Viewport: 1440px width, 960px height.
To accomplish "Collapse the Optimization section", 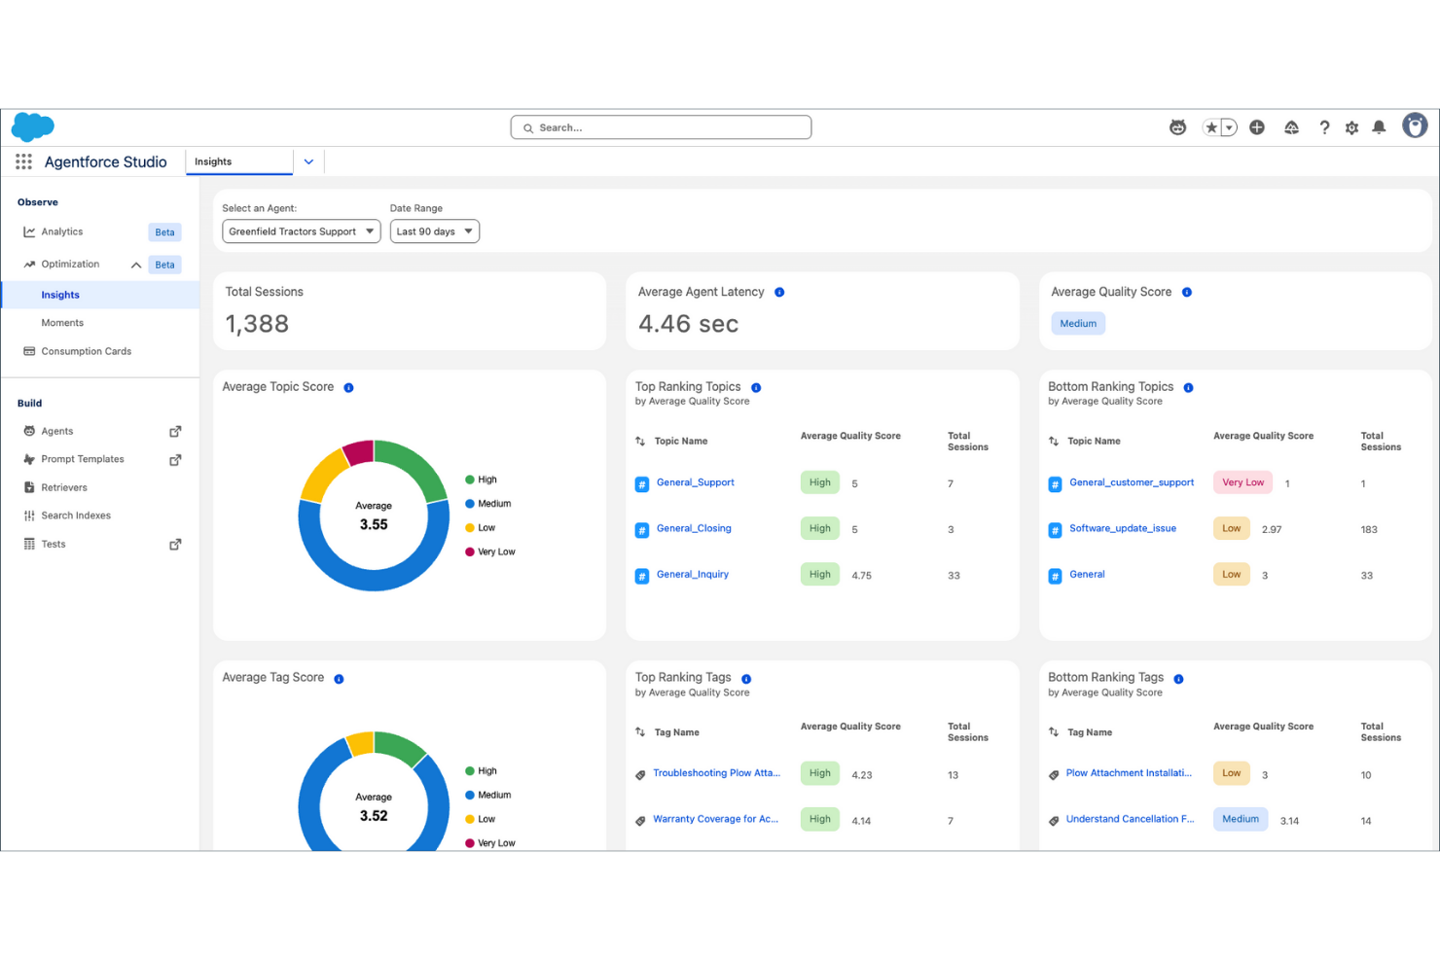I will 136,264.
